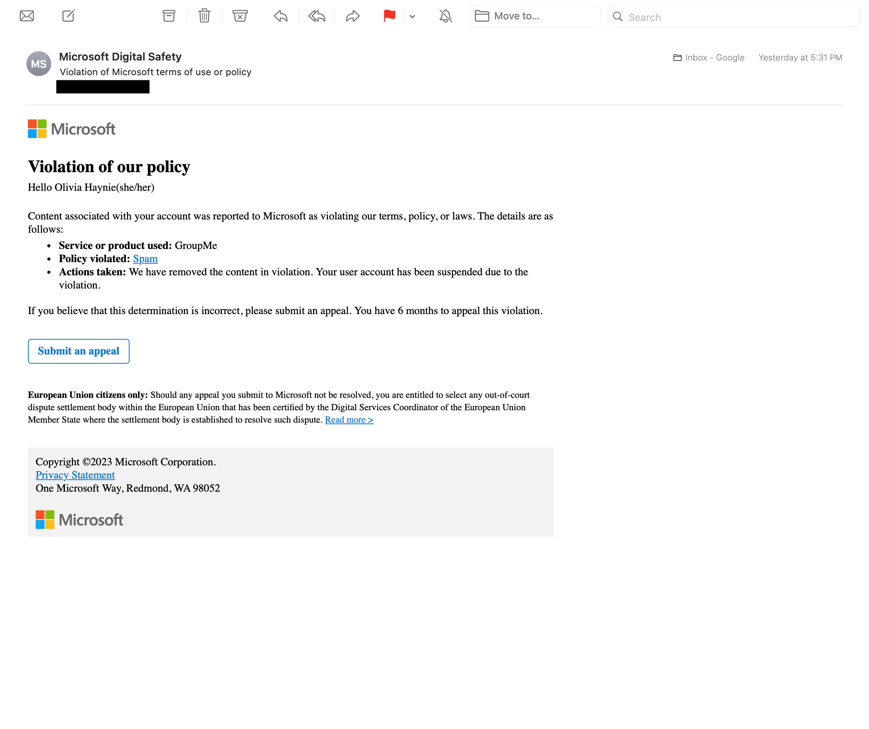Delete the message with trash icon
Viewport: 869px width, 729px height.
click(204, 16)
